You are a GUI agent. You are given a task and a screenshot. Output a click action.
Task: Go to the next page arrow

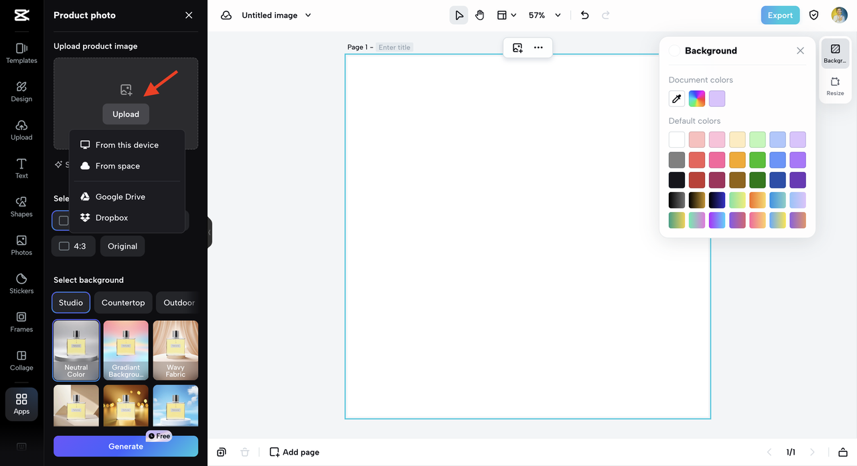point(812,453)
